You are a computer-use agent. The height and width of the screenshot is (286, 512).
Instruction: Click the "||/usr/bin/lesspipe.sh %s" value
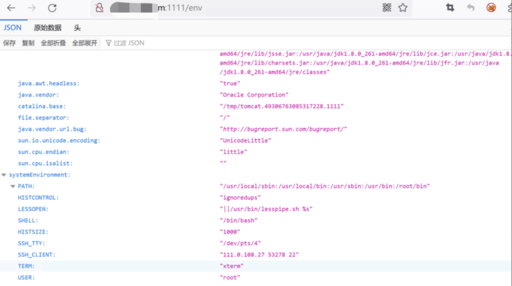coord(266,209)
